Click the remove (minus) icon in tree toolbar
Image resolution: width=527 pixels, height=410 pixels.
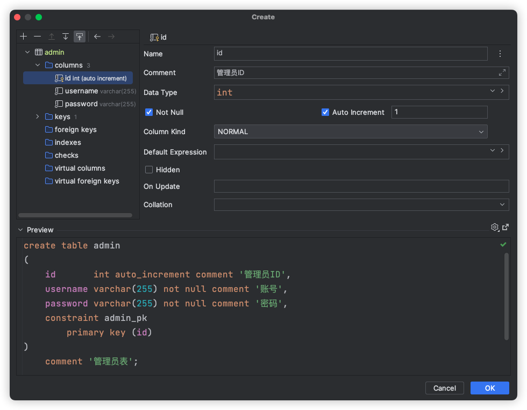(x=37, y=36)
